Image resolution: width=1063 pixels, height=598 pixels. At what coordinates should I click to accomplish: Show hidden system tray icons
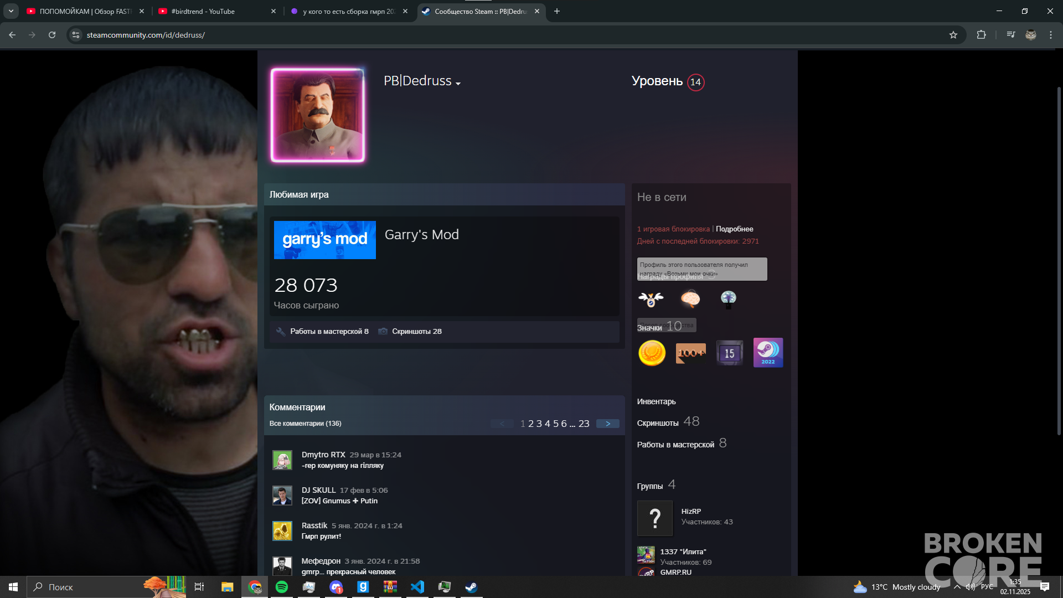[x=957, y=587]
